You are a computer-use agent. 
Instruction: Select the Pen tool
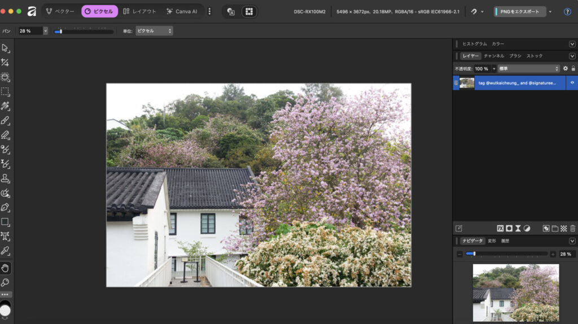5,207
